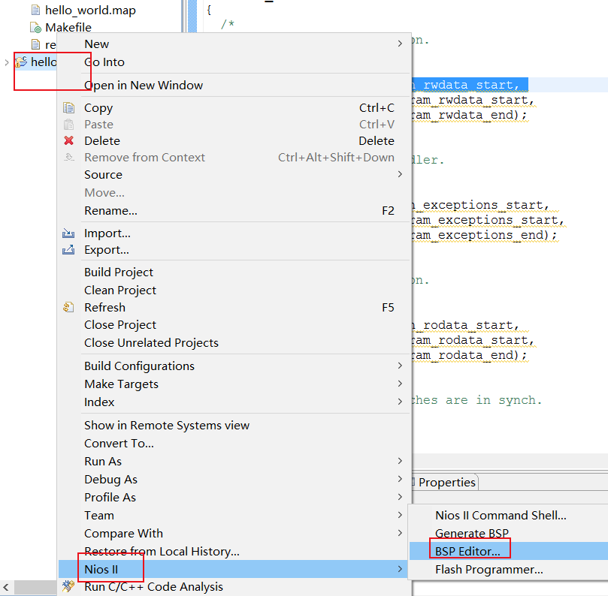Click 'ram_rodata_end);' in the code editor

pos(469,356)
